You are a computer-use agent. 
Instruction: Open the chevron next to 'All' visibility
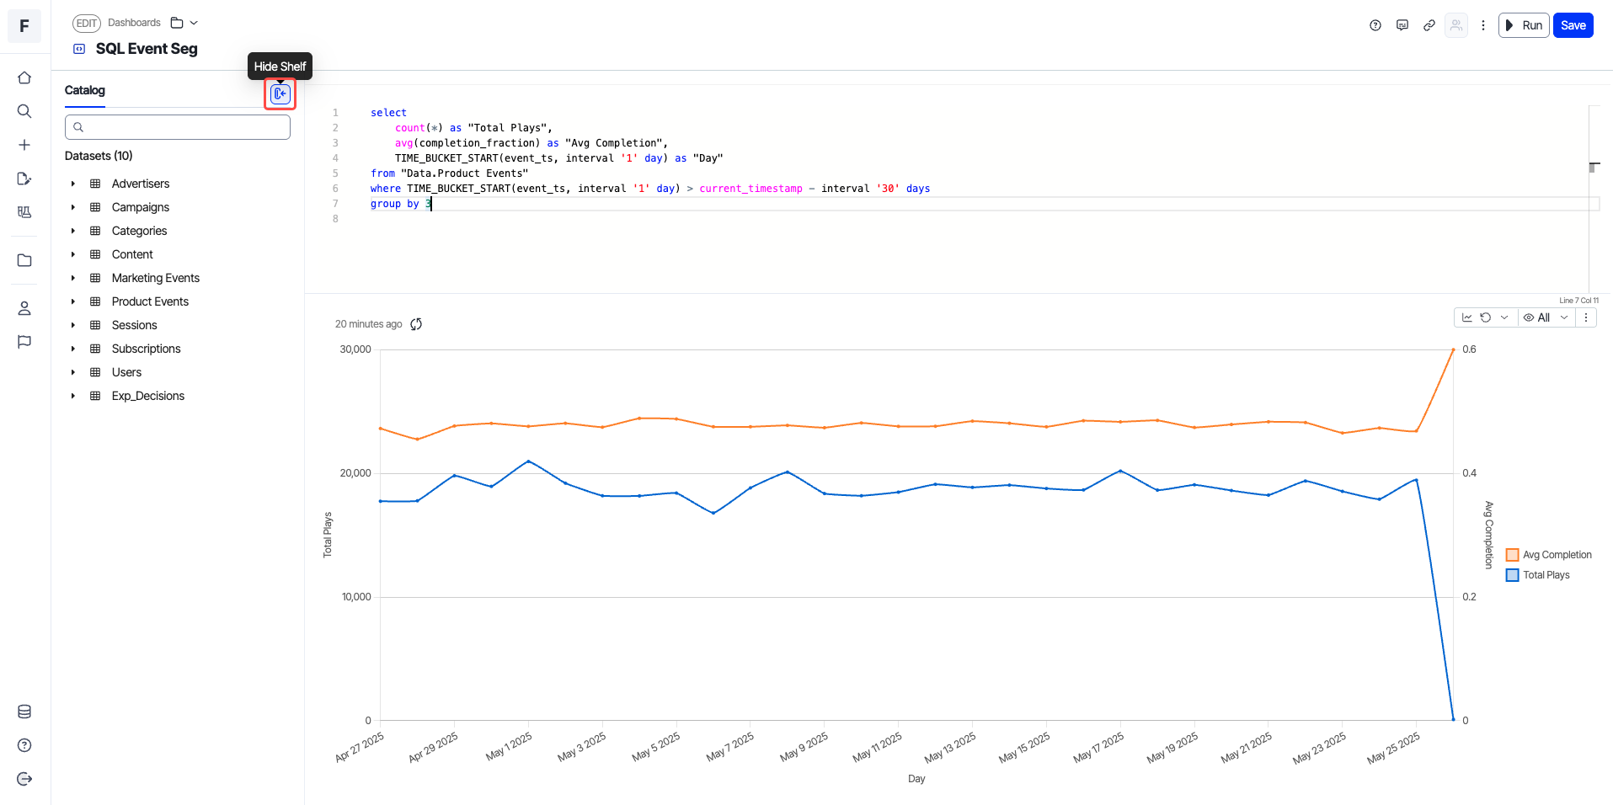pyautogui.click(x=1564, y=317)
